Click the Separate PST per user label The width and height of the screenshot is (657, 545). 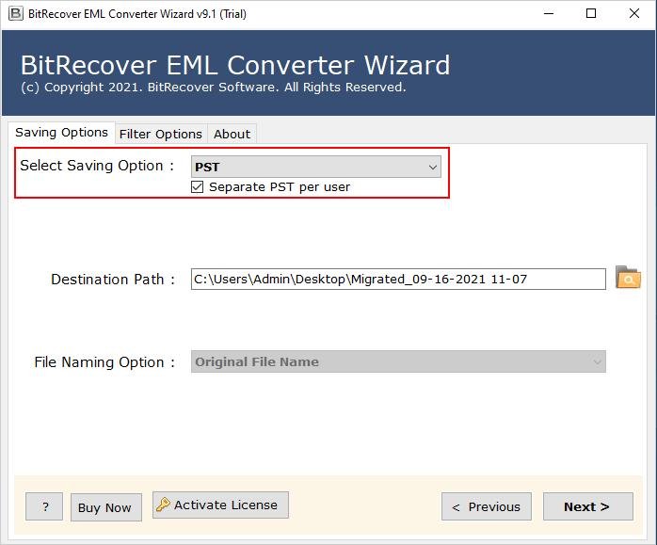(279, 187)
